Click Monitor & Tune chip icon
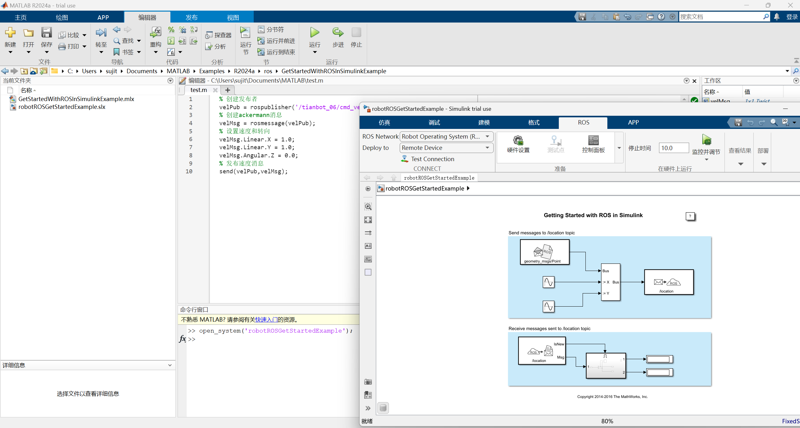The width and height of the screenshot is (800, 428). (707, 140)
